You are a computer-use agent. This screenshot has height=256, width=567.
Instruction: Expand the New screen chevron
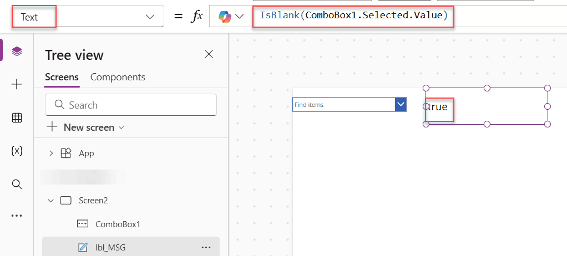tap(121, 127)
